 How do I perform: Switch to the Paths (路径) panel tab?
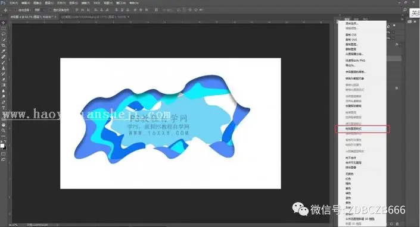tap(365, 19)
